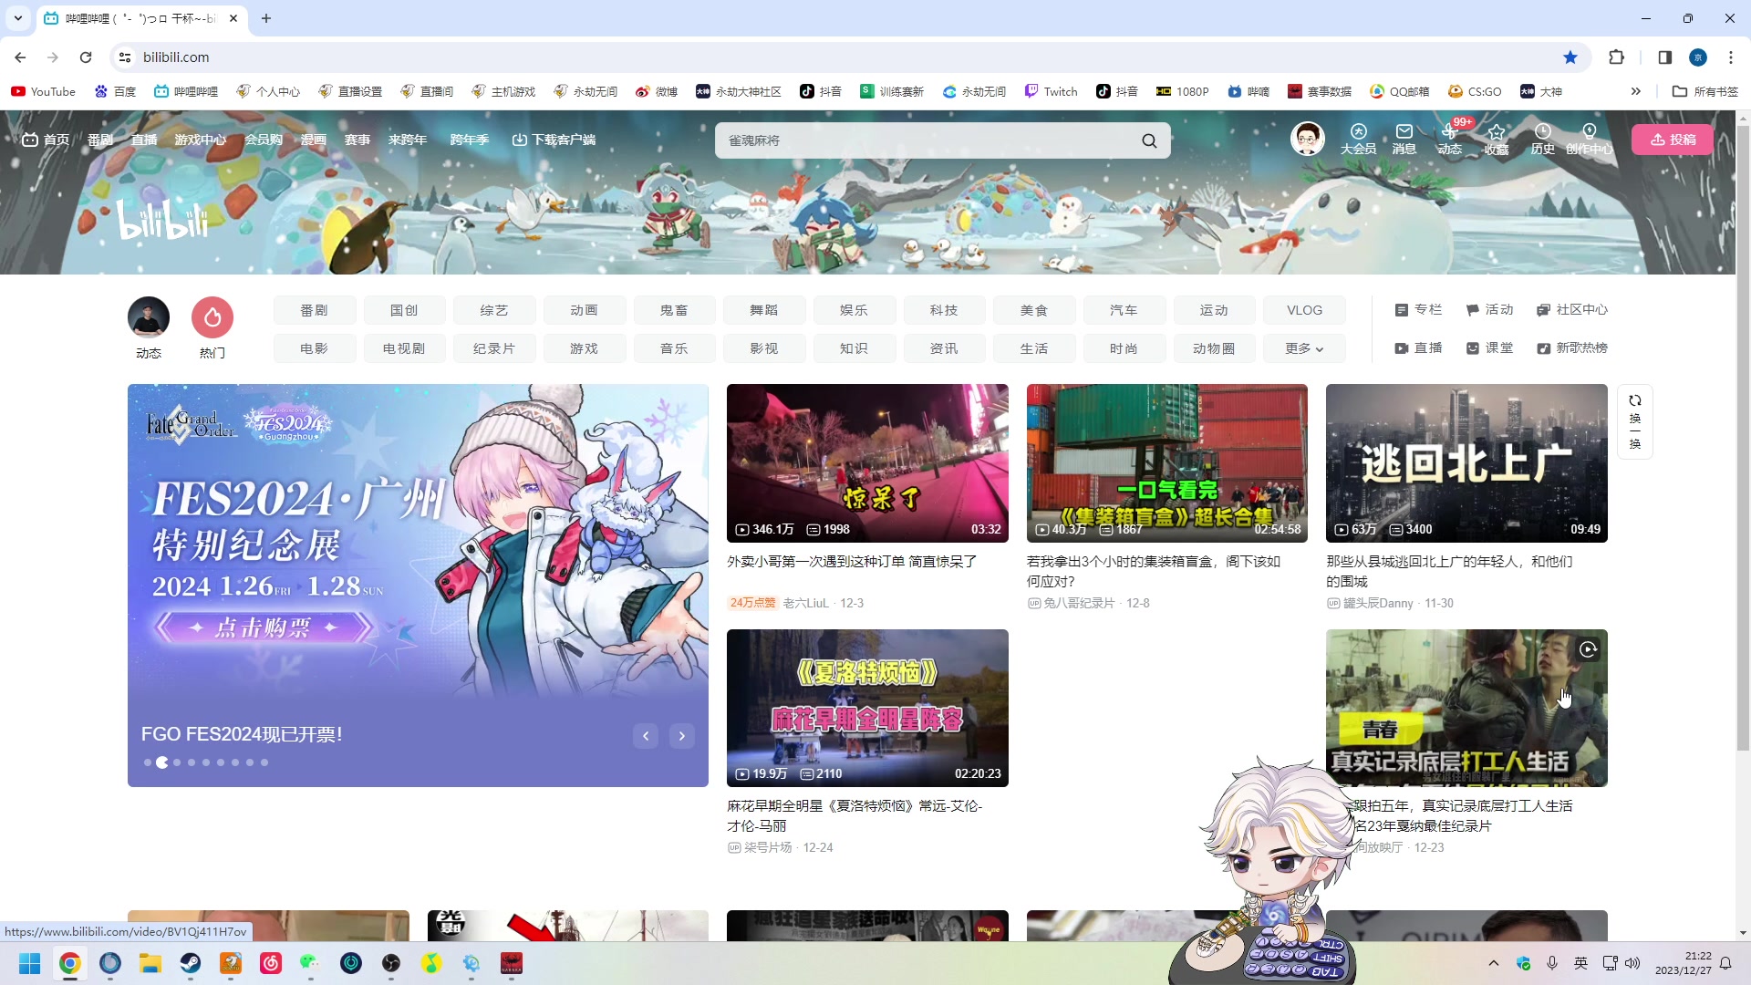Expand the 更多 categories dropdown
This screenshot has width=1751, height=985.
1304,348
